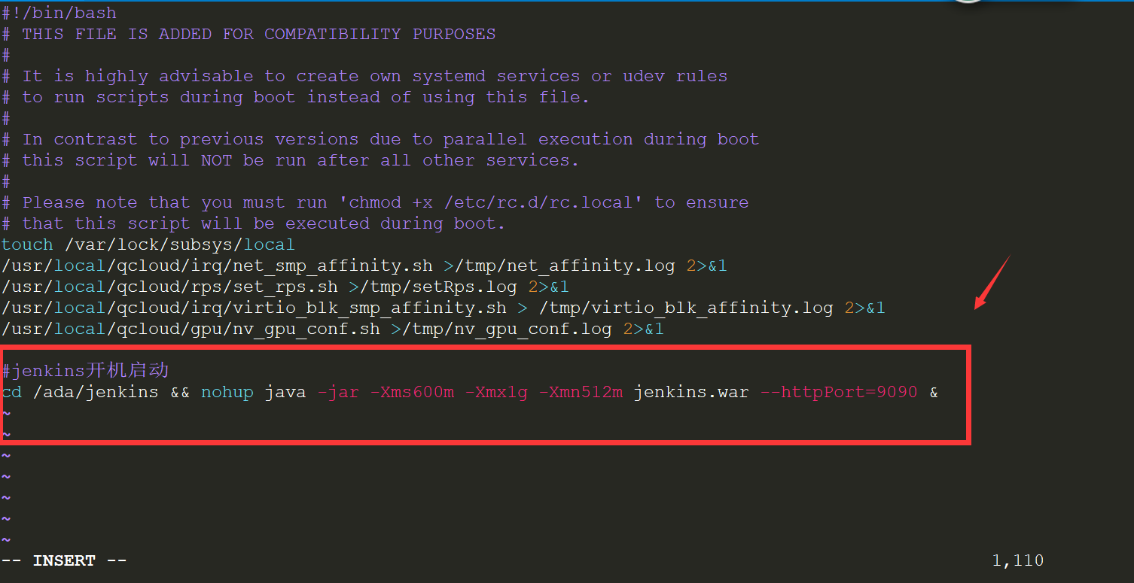Click the red arrow annotation
The width and height of the screenshot is (1134, 583).
click(992, 282)
